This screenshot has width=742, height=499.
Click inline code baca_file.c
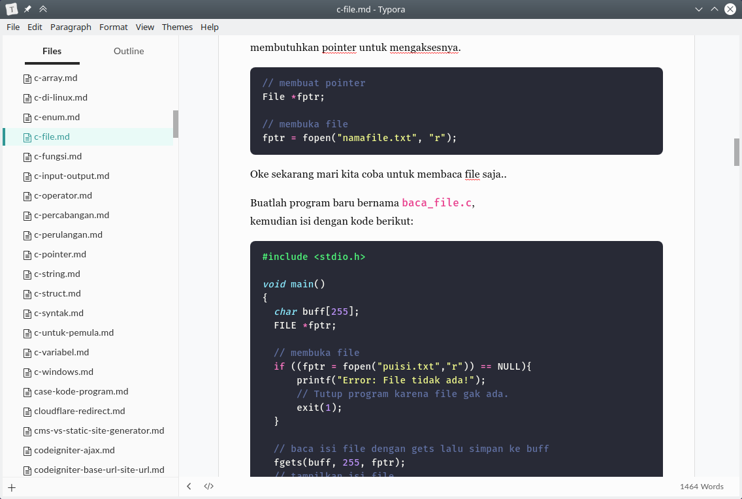point(437,203)
